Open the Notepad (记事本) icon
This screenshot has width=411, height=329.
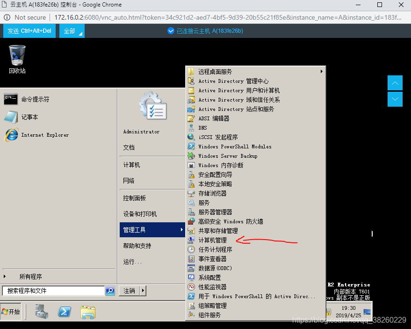(11, 117)
